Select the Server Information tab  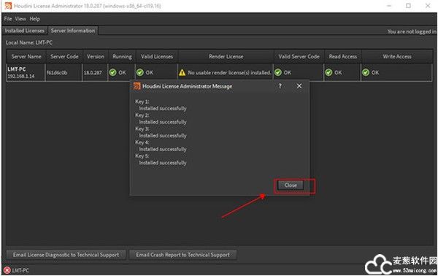pyautogui.click(x=73, y=31)
